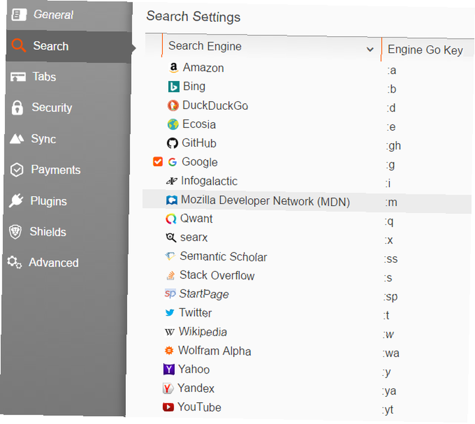Open the Payments settings section
The height and width of the screenshot is (424, 475).
click(x=67, y=170)
